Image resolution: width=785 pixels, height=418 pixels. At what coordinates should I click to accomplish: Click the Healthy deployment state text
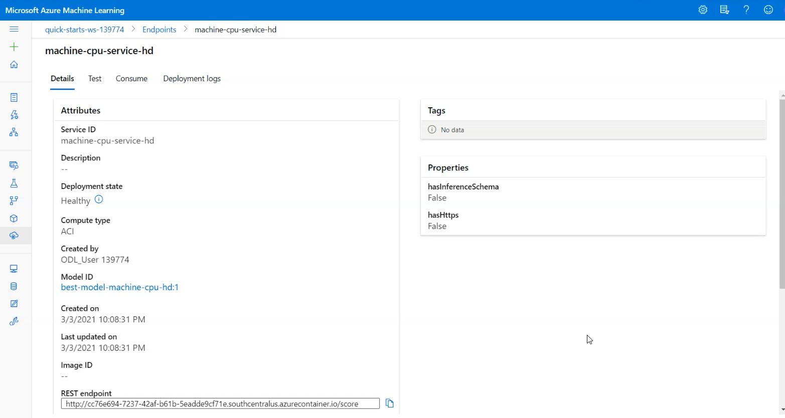(75, 201)
